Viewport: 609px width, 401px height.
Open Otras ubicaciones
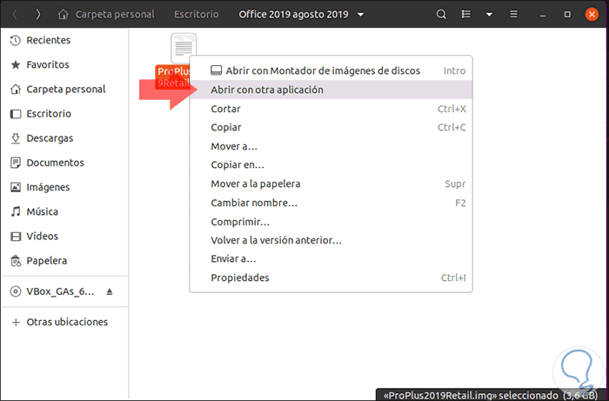[x=67, y=322]
